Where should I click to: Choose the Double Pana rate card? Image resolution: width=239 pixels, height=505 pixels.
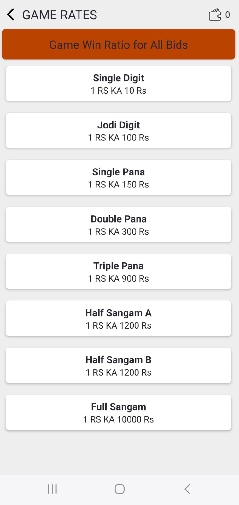(x=119, y=225)
